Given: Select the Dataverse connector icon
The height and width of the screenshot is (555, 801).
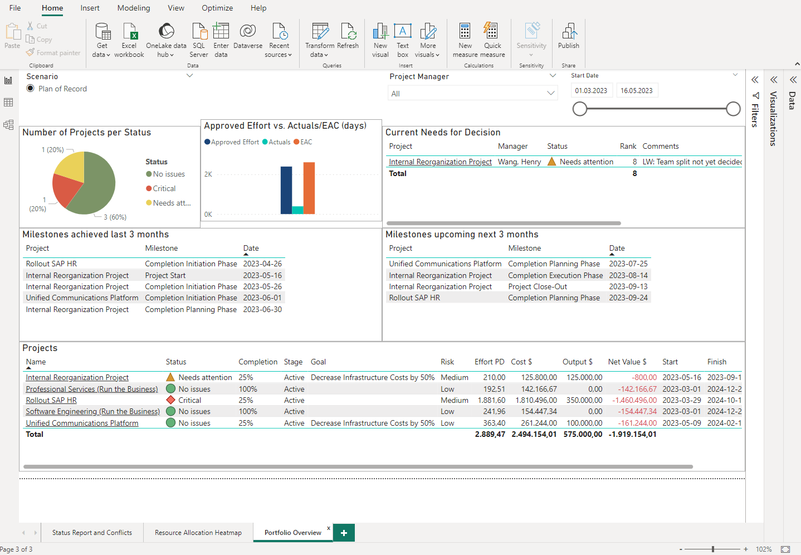Looking at the screenshot, I should (x=248, y=31).
